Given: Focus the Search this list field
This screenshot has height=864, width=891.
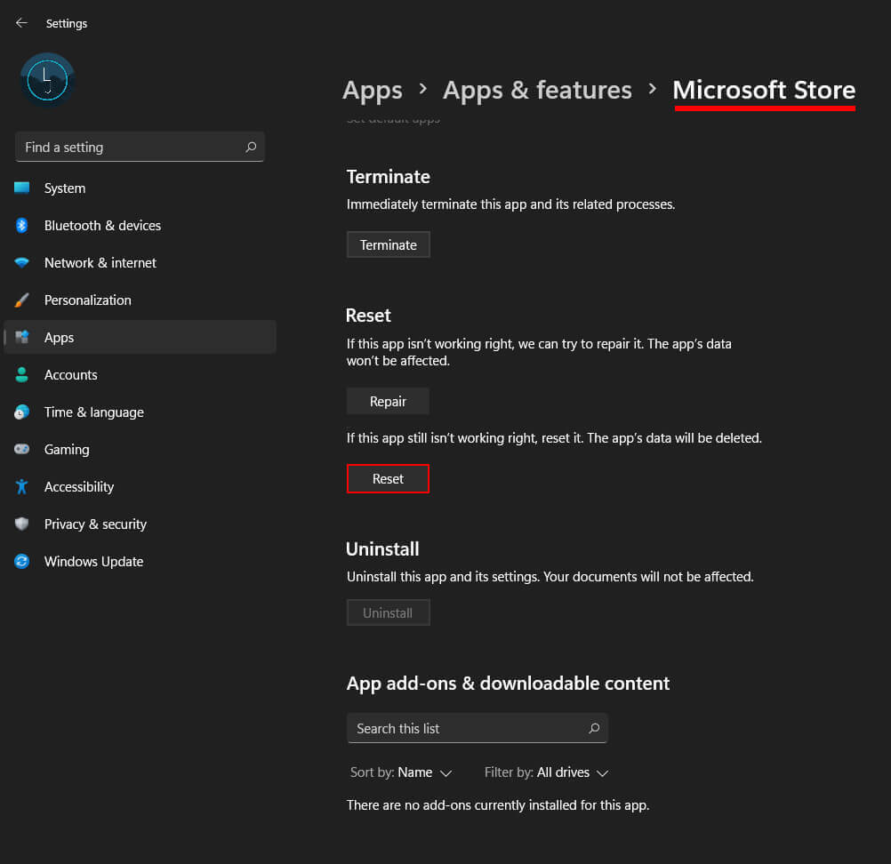Looking at the screenshot, I should point(478,728).
